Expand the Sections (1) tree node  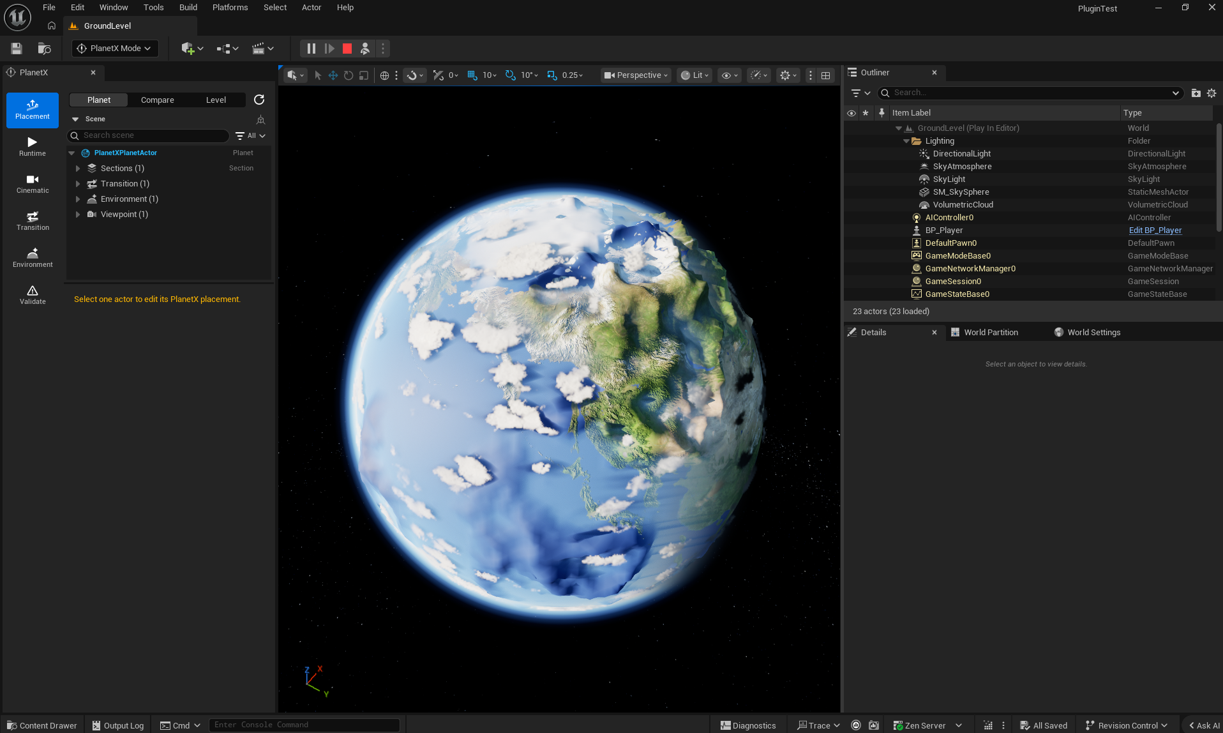click(78, 169)
